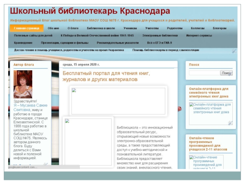
Task: Open the Главная страница tab
Action: pyautogui.click(x=29, y=28)
